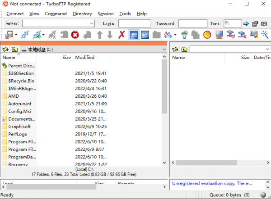Expand the local drive path dropdown
This screenshot has height=199, width=271.
click(164, 50)
